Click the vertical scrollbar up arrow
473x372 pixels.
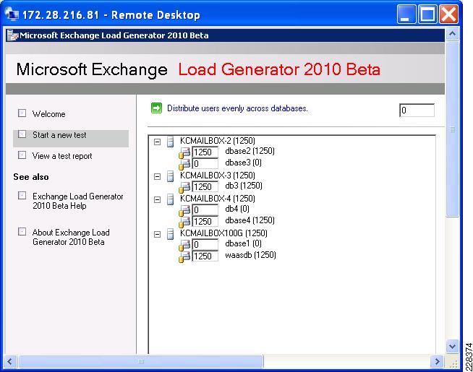(x=452, y=34)
